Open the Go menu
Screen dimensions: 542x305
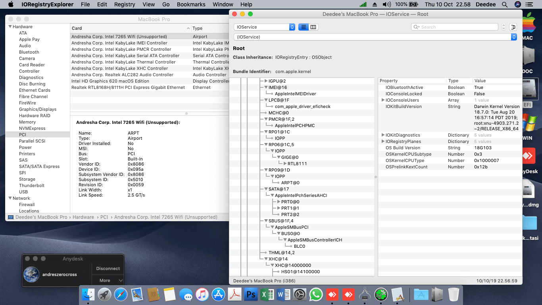pos(166,4)
